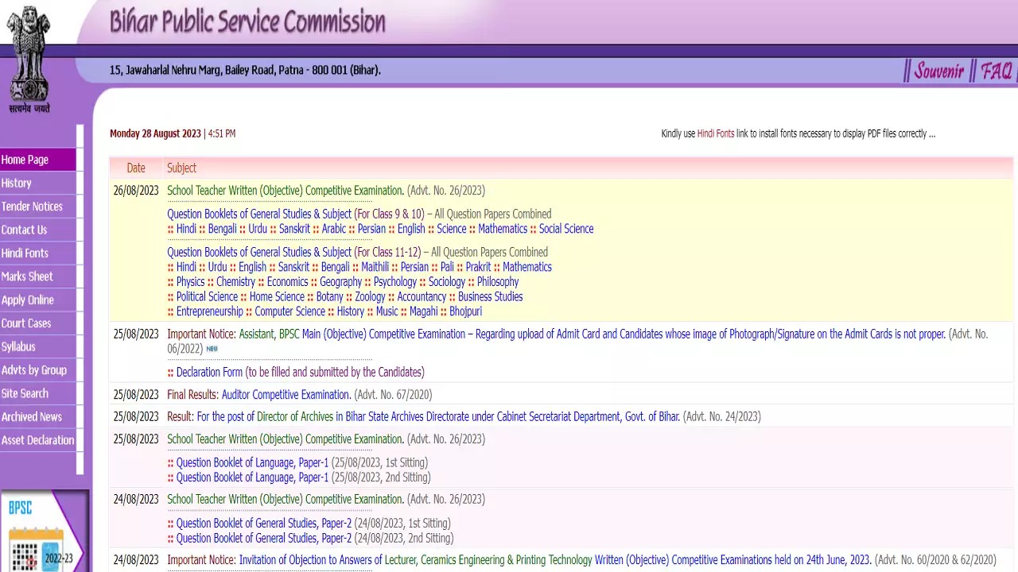Open Declaration Form for candidates
The height and width of the screenshot is (572, 1018).
coord(209,372)
